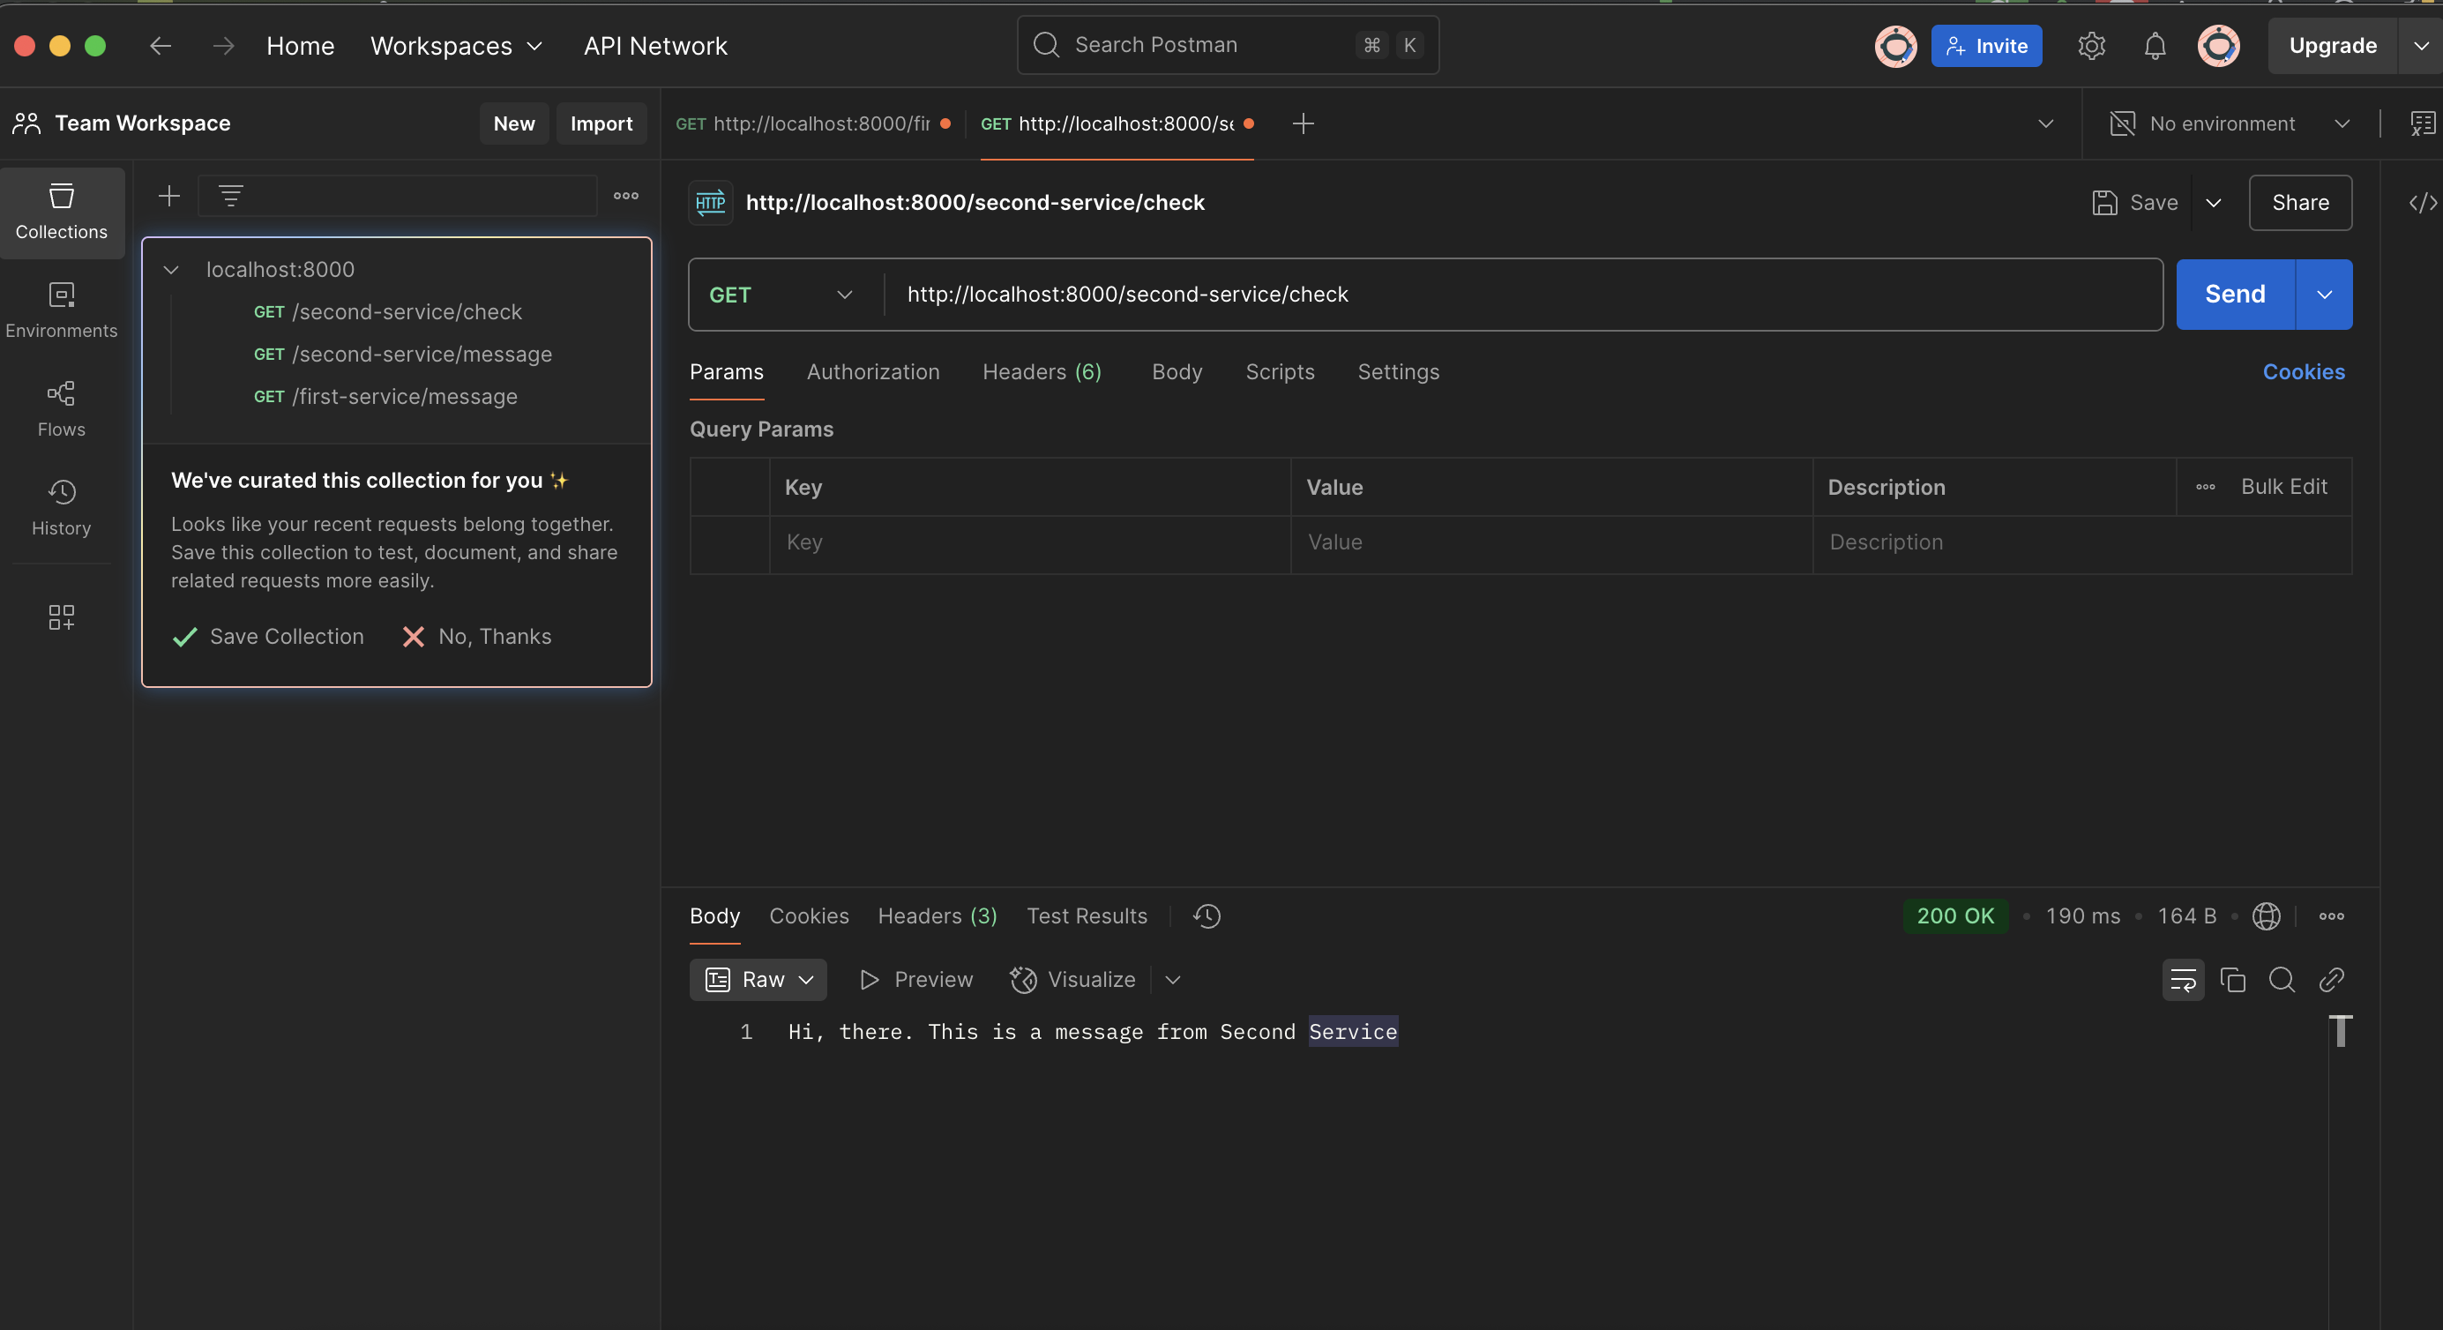
Task: Select the /second-service/message request
Action: point(403,354)
